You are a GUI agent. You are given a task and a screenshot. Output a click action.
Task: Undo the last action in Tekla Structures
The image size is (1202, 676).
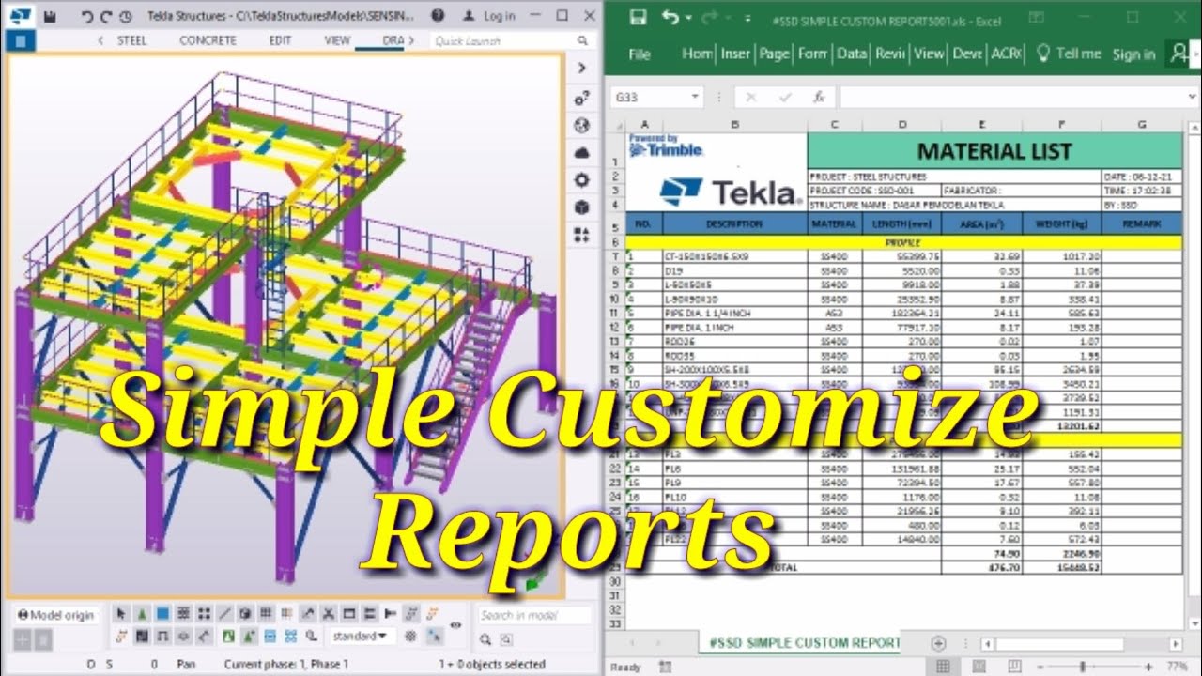(x=87, y=16)
